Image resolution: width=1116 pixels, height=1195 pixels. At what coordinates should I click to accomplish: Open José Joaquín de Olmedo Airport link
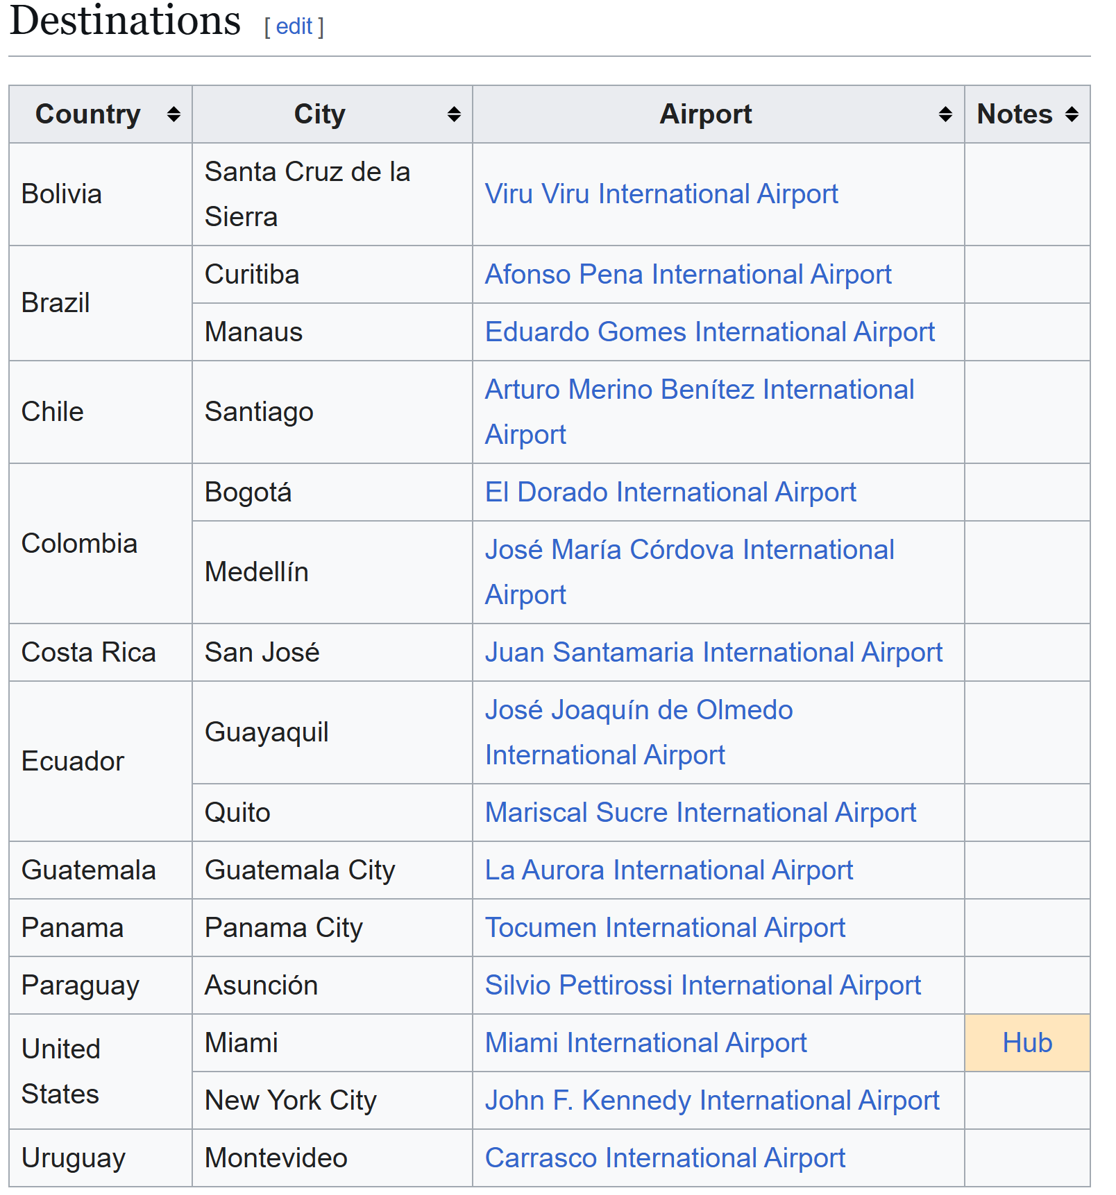pos(639,710)
